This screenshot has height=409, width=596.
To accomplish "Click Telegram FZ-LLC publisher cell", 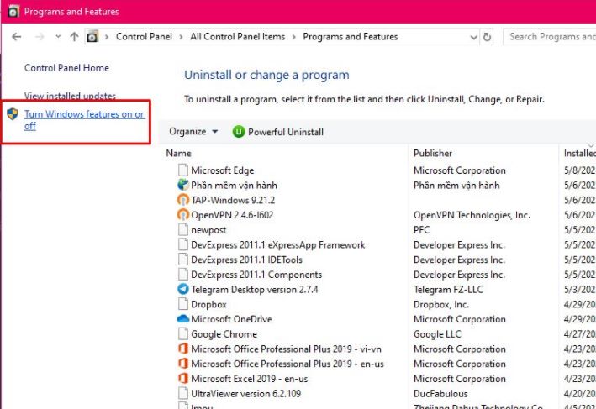I will click(448, 290).
